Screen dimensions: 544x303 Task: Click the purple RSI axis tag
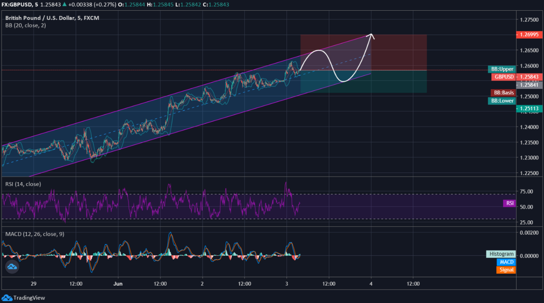click(510, 203)
